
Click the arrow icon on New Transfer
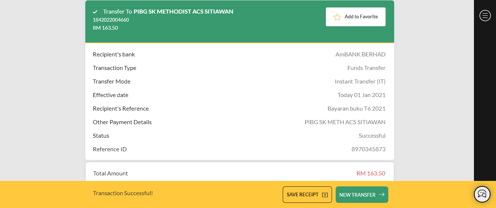tap(382, 195)
